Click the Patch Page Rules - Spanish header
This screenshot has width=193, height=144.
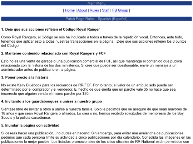96,19
